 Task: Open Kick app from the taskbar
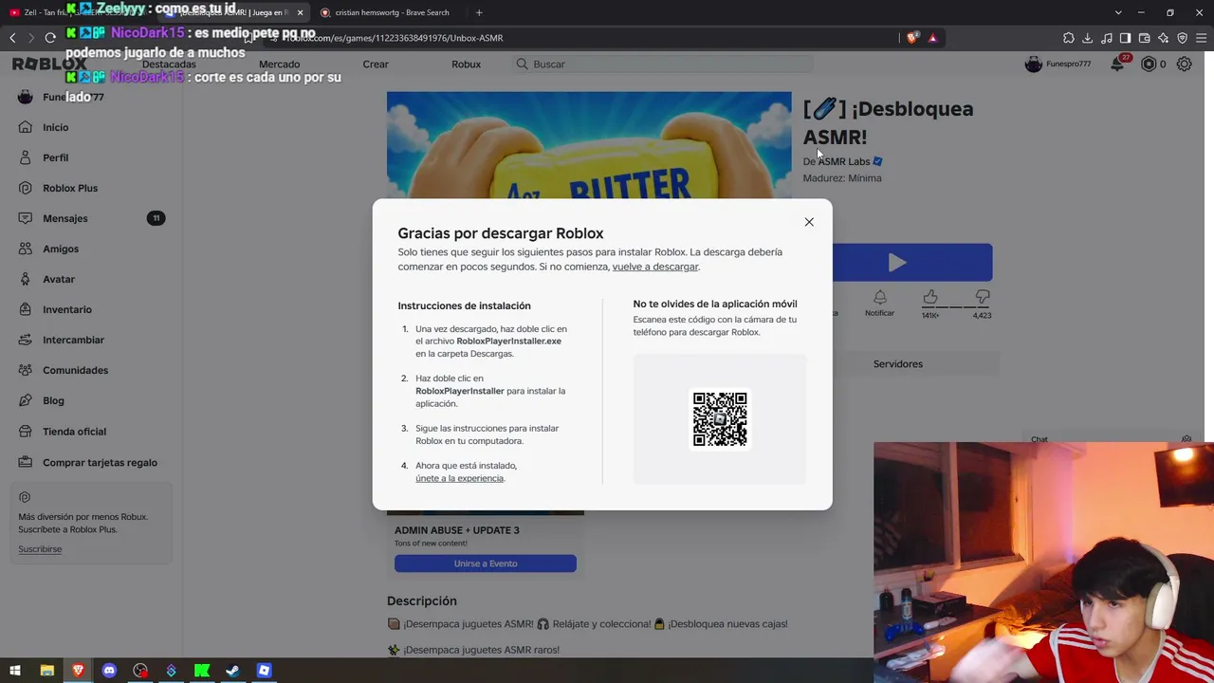pyautogui.click(x=202, y=671)
